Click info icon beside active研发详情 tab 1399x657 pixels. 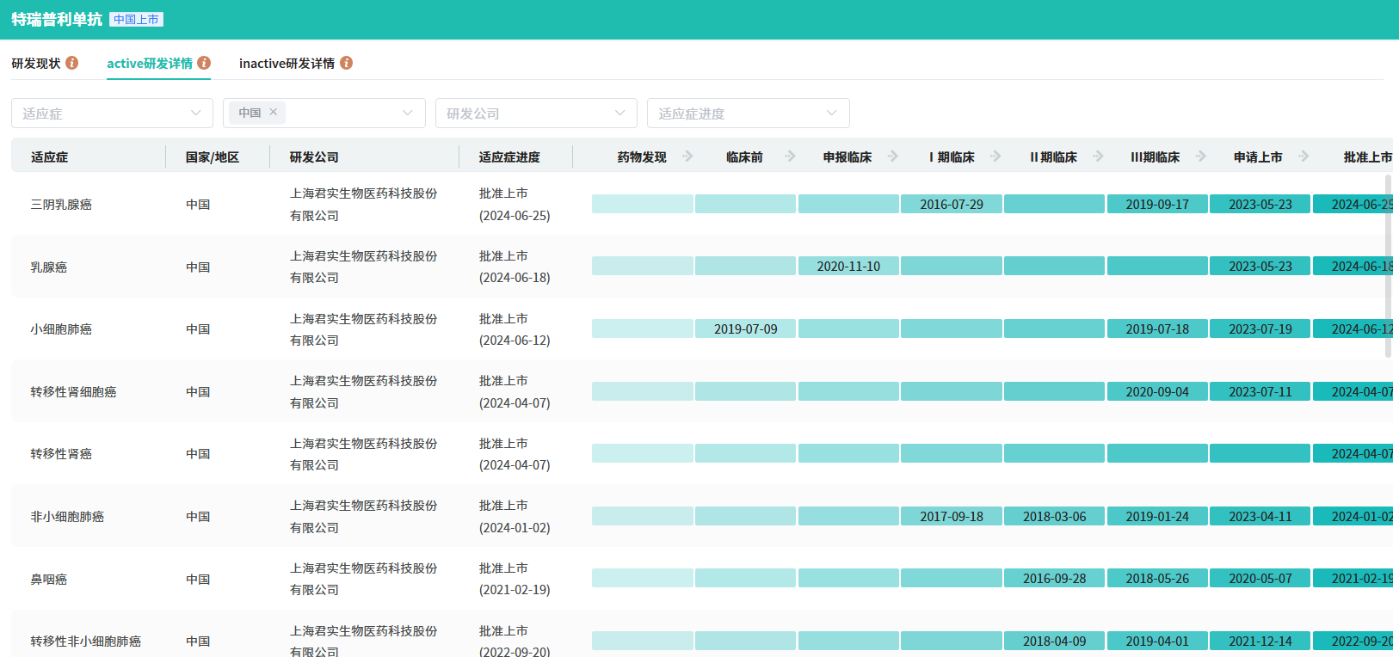[x=204, y=63]
